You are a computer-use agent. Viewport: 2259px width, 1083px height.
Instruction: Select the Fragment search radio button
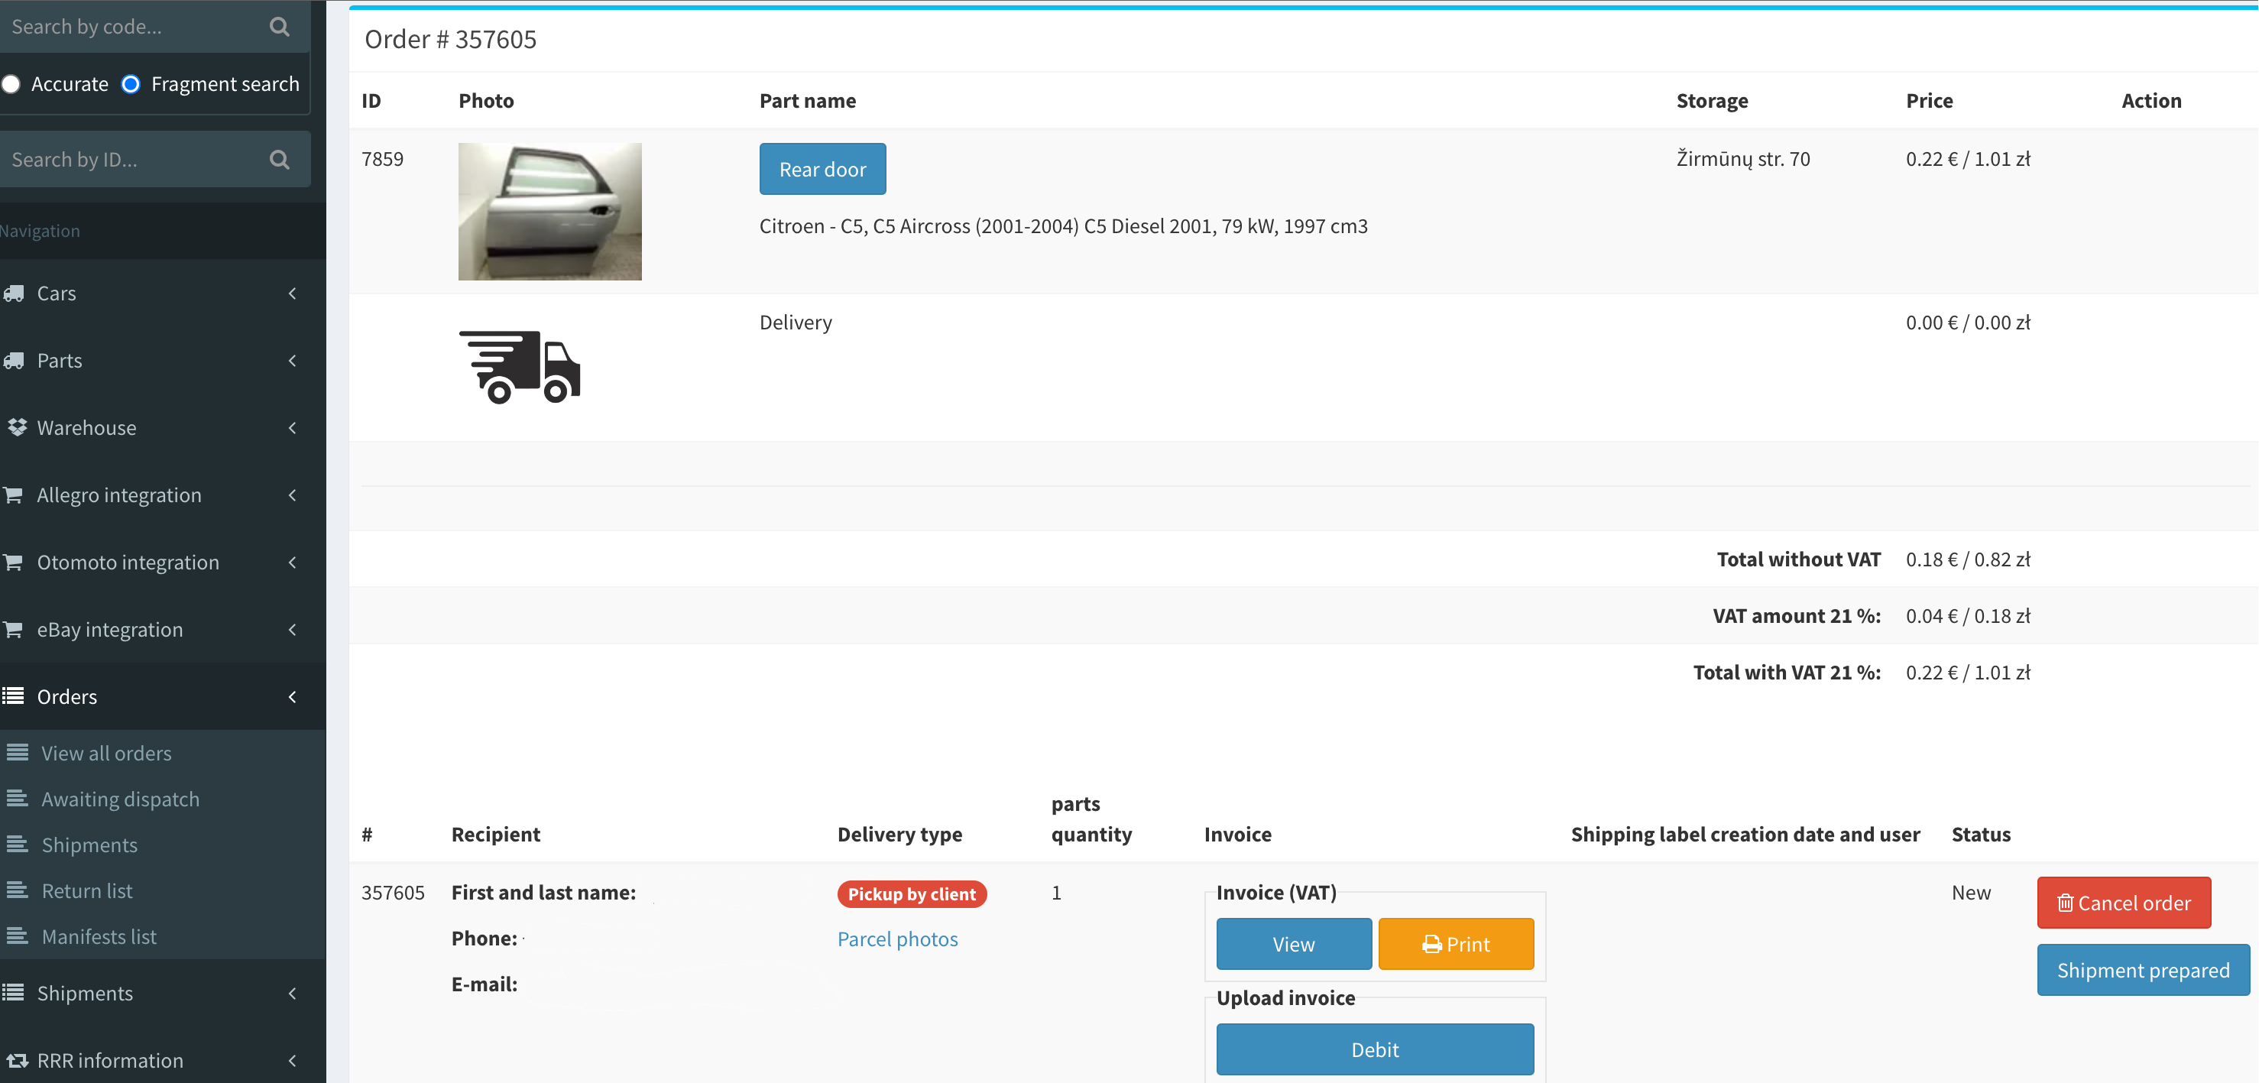click(x=131, y=84)
